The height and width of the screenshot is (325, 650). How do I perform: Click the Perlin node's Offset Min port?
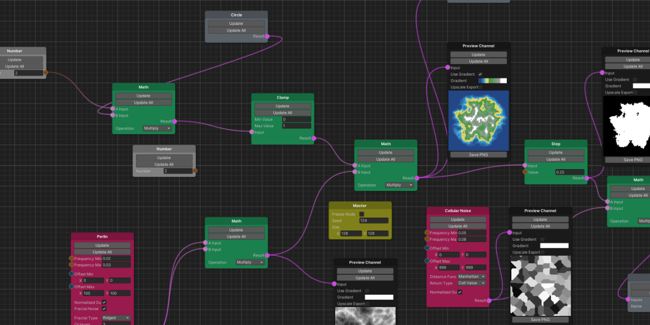tap(71, 274)
